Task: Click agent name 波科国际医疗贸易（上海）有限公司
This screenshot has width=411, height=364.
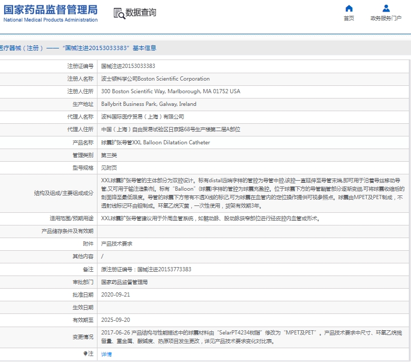Action: pyautogui.click(x=143, y=116)
